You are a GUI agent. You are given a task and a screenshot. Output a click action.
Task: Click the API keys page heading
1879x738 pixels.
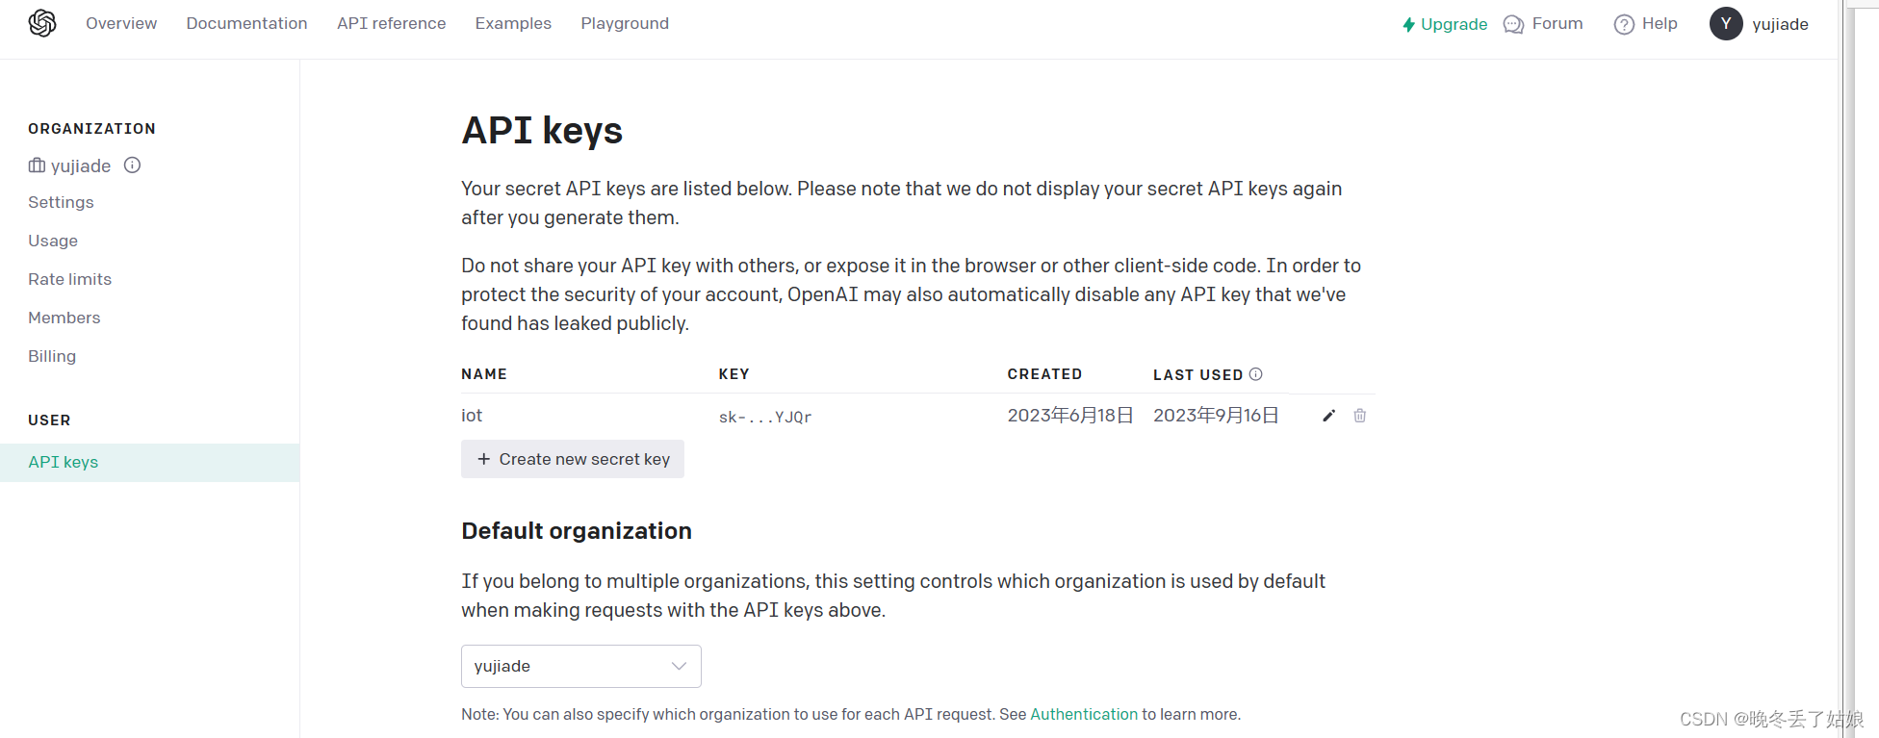click(x=542, y=131)
